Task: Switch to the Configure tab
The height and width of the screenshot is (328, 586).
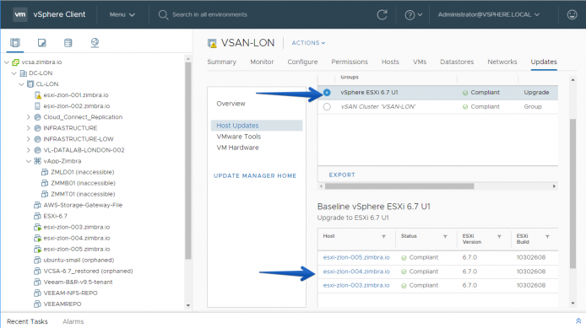Action: click(302, 62)
